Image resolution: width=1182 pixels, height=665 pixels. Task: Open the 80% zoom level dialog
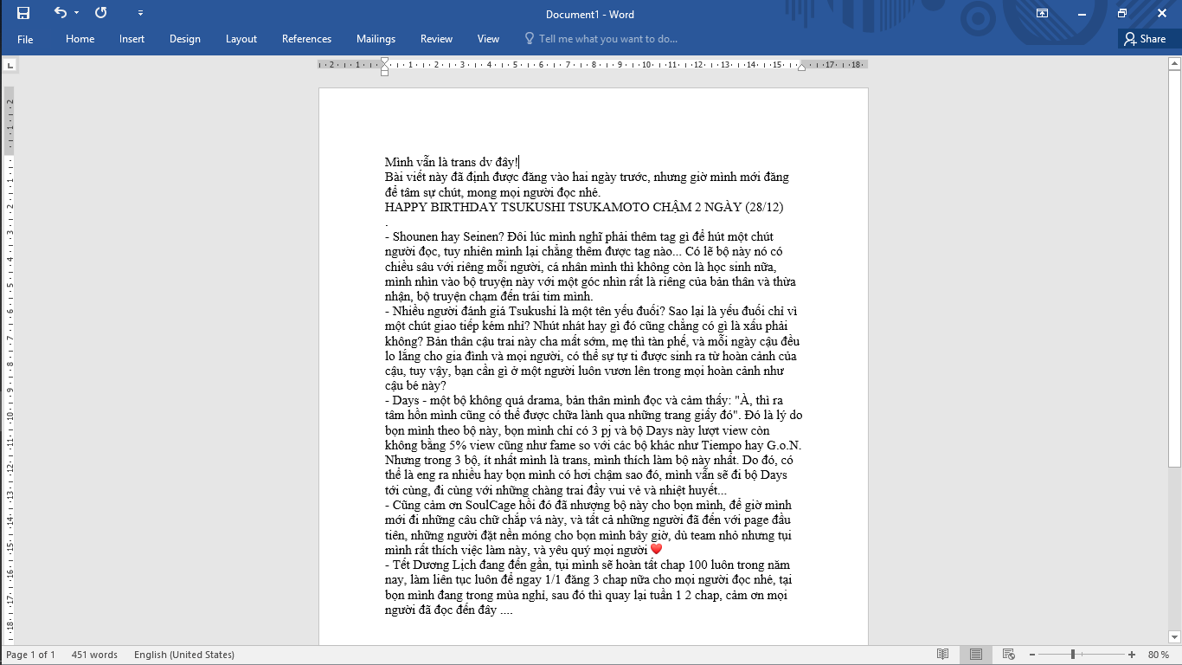[x=1158, y=655]
